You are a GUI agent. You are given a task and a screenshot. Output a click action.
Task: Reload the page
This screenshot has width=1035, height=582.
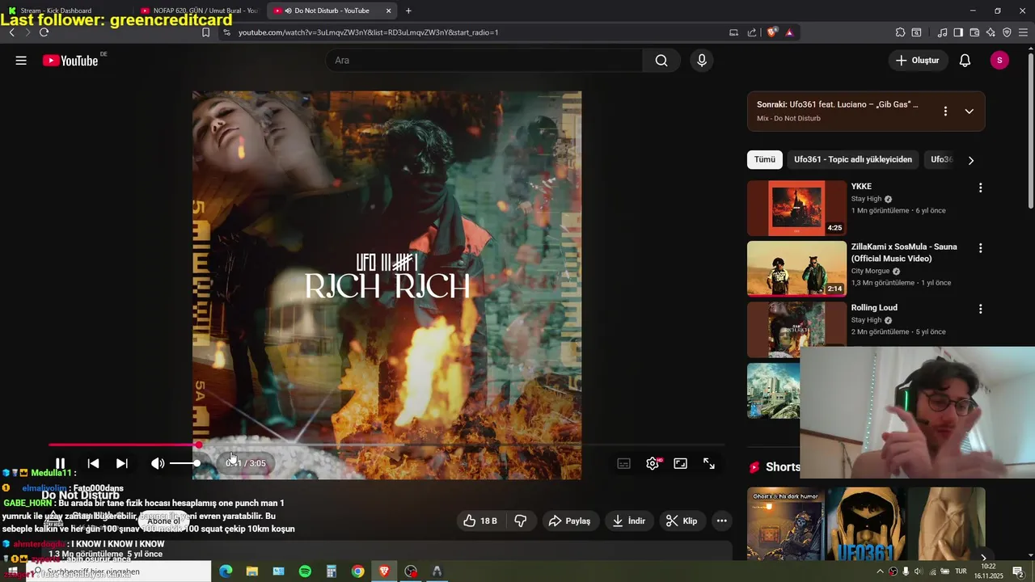pyautogui.click(x=44, y=32)
